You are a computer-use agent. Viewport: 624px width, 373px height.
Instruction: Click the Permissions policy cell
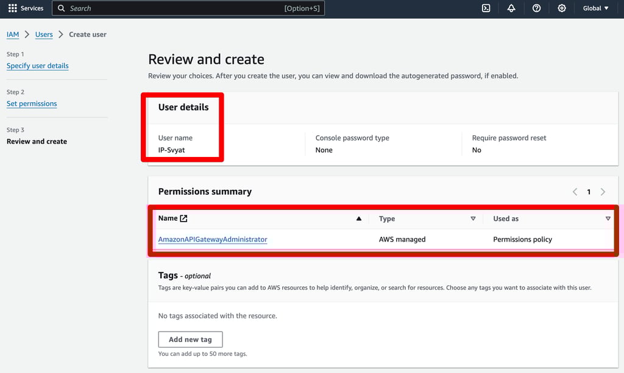point(522,239)
